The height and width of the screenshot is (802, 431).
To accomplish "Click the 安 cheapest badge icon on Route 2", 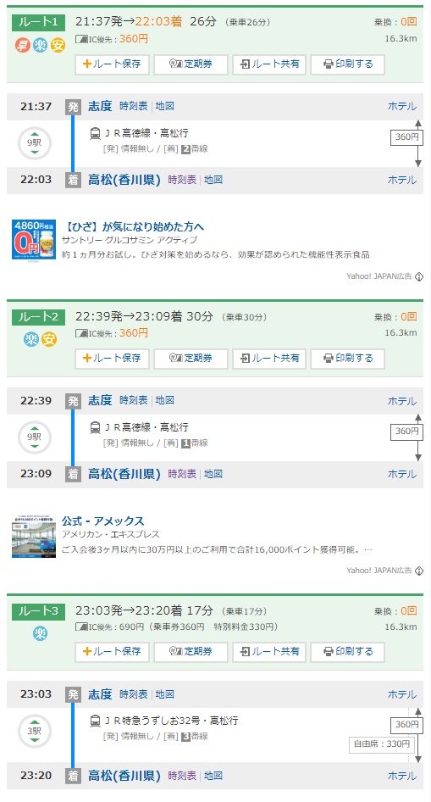I will point(49,339).
